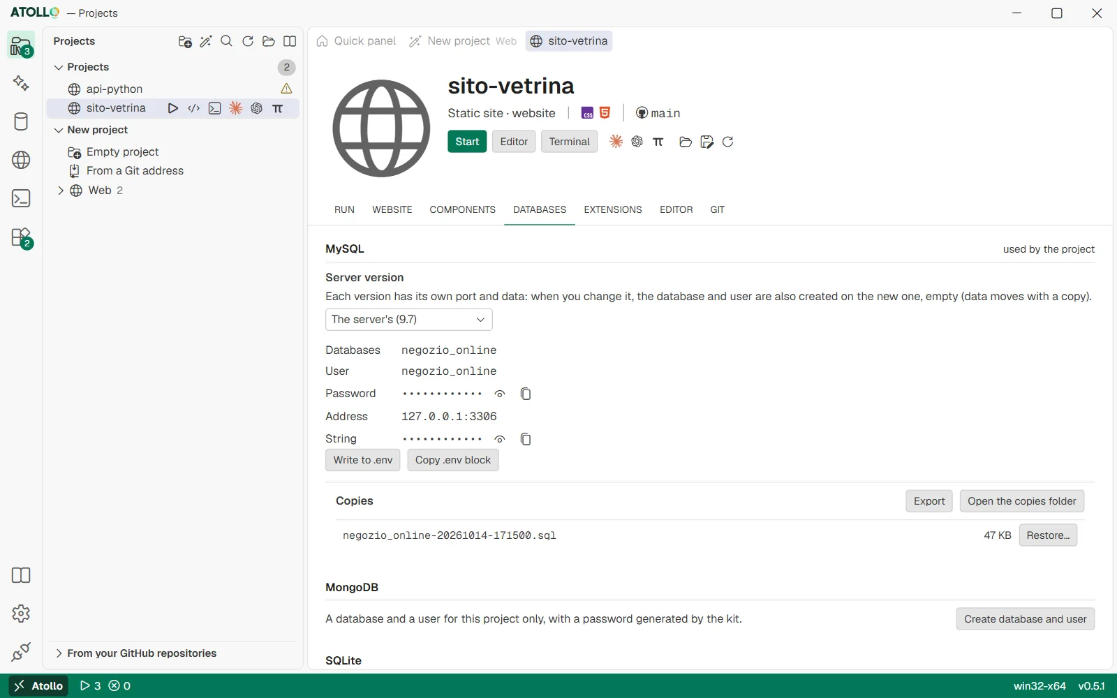This screenshot has width=1117, height=698.
Task: Toggle split panel icon in the Projects header
Action: coord(290,42)
